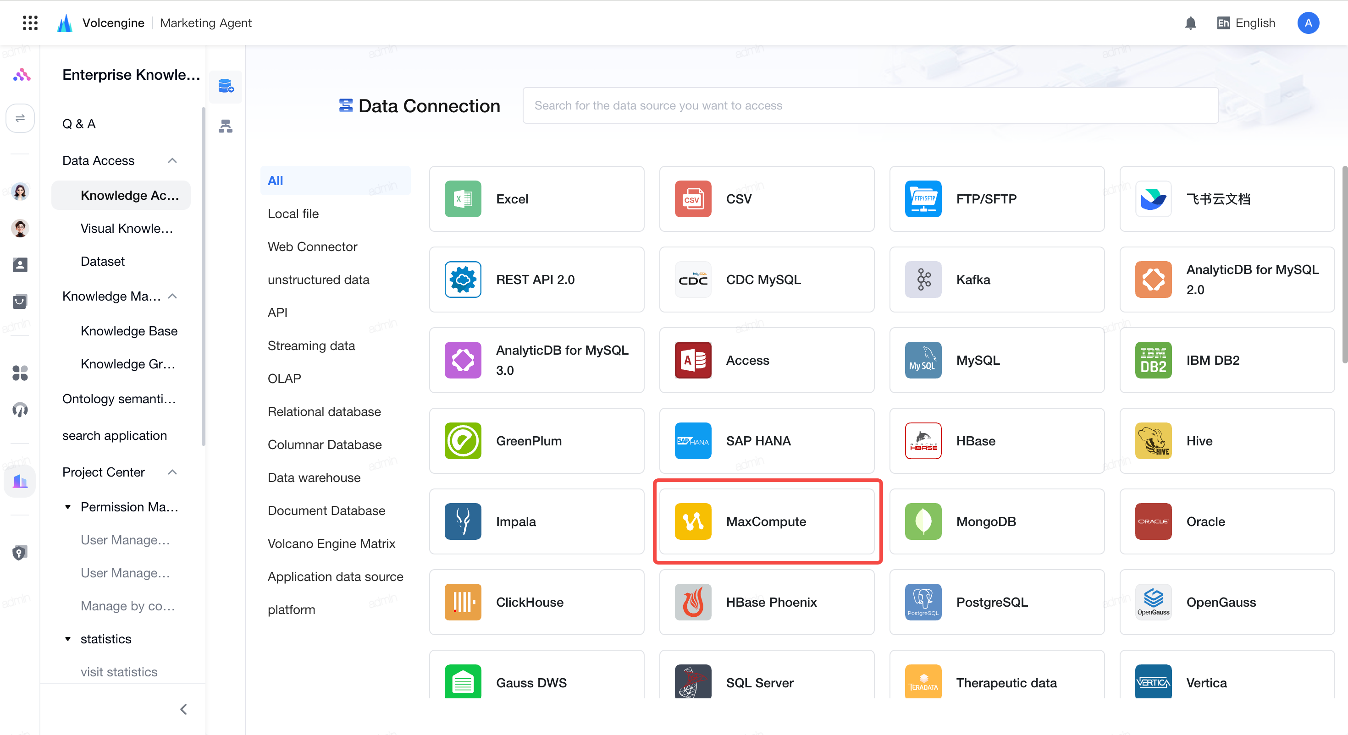Focus the data source search field

tap(871, 106)
